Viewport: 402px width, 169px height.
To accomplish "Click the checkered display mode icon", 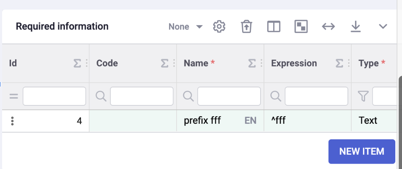I will tap(301, 27).
